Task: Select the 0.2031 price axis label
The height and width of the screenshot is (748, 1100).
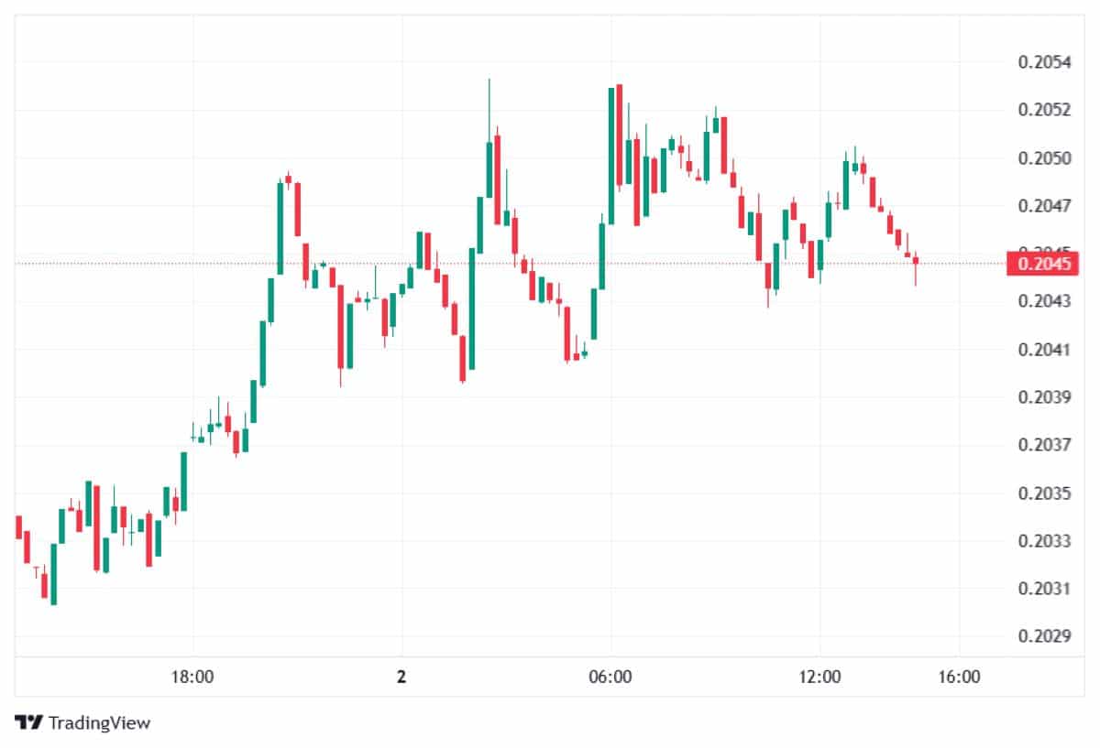Action: click(1044, 588)
